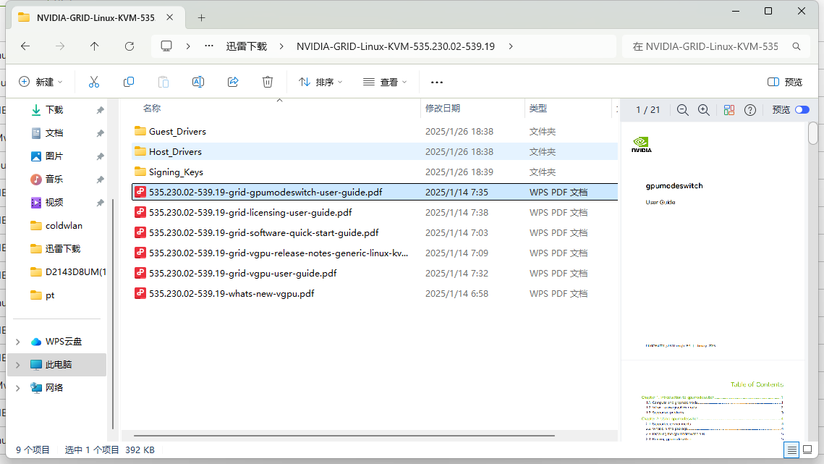Switch to details view in status bar

point(792,450)
